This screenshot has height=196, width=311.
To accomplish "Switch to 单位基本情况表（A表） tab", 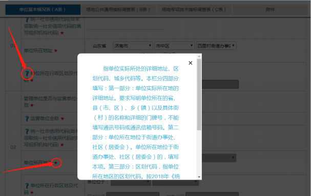I will [x=43, y=10].
